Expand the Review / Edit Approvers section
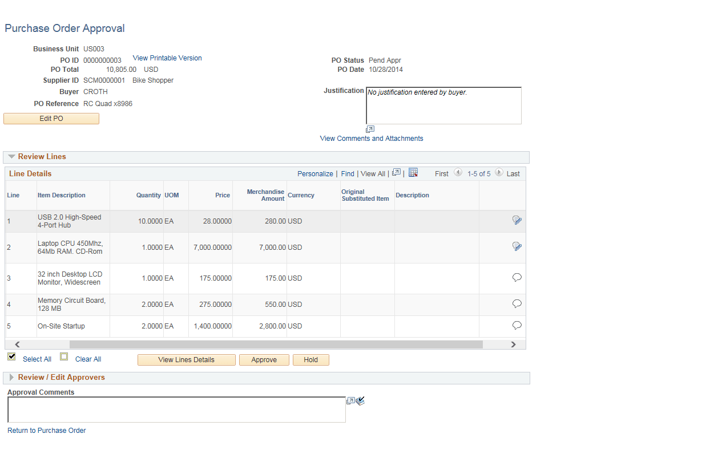The image size is (718, 450). pos(11,378)
